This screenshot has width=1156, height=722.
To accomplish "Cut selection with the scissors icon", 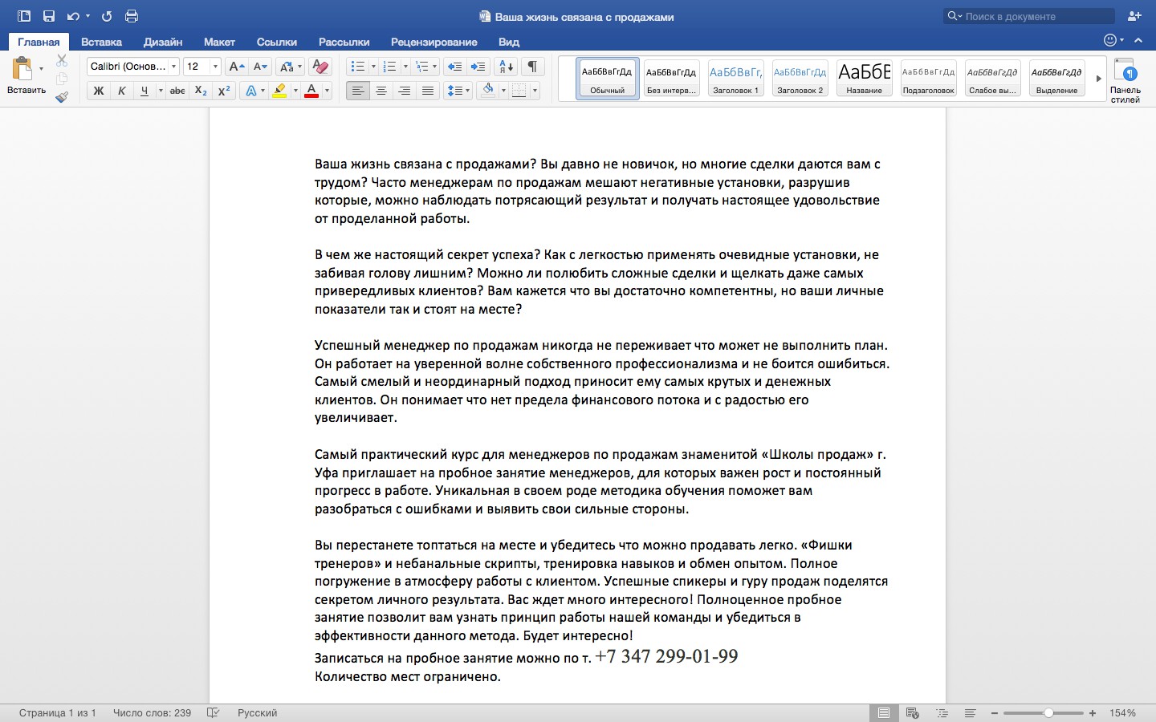I will click(x=62, y=61).
